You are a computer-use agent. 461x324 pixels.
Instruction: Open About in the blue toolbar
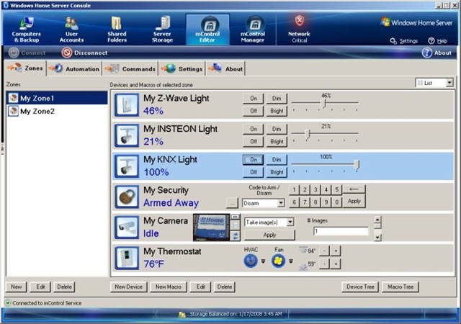[x=437, y=53]
